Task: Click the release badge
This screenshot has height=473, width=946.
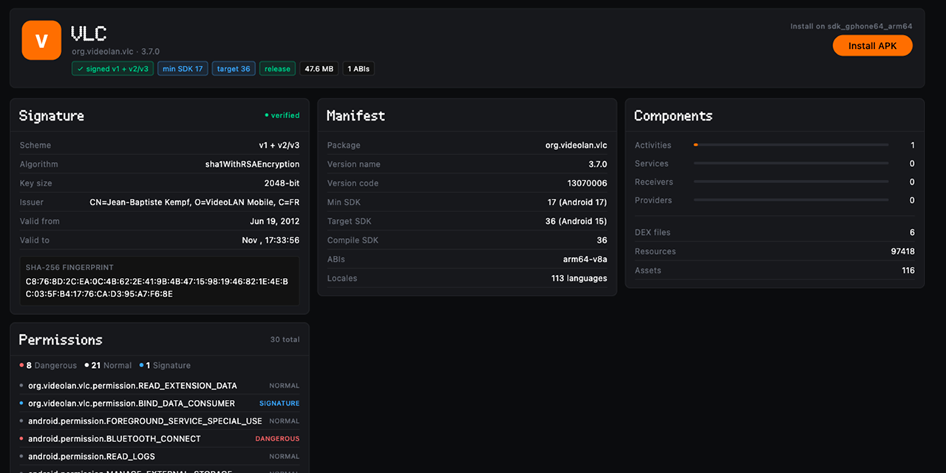Action: (277, 69)
